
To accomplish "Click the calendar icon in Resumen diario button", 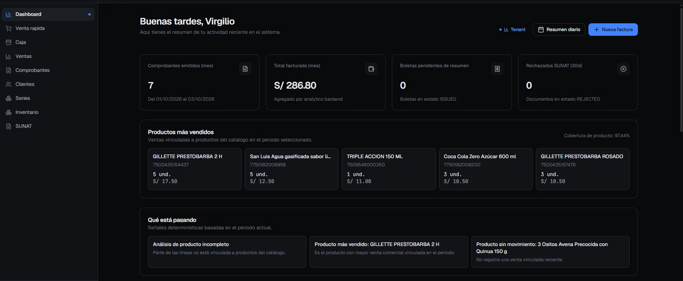I will tap(541, 30).
